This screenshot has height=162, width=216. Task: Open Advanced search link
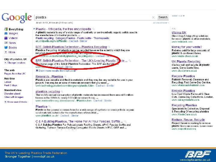coord(161,23)
